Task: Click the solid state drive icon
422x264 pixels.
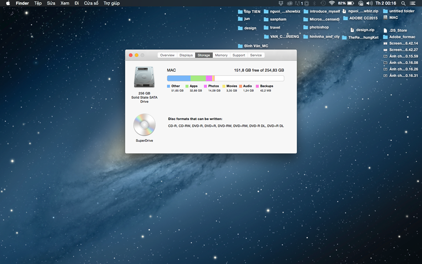Action: click(x=144, y=77)
